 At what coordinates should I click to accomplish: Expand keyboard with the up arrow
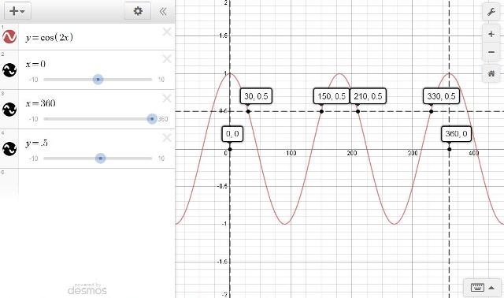(x=491, y=288)
